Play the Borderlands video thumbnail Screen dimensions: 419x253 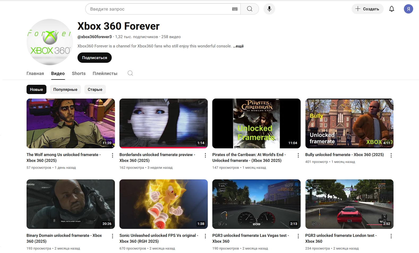coord(163,123)
